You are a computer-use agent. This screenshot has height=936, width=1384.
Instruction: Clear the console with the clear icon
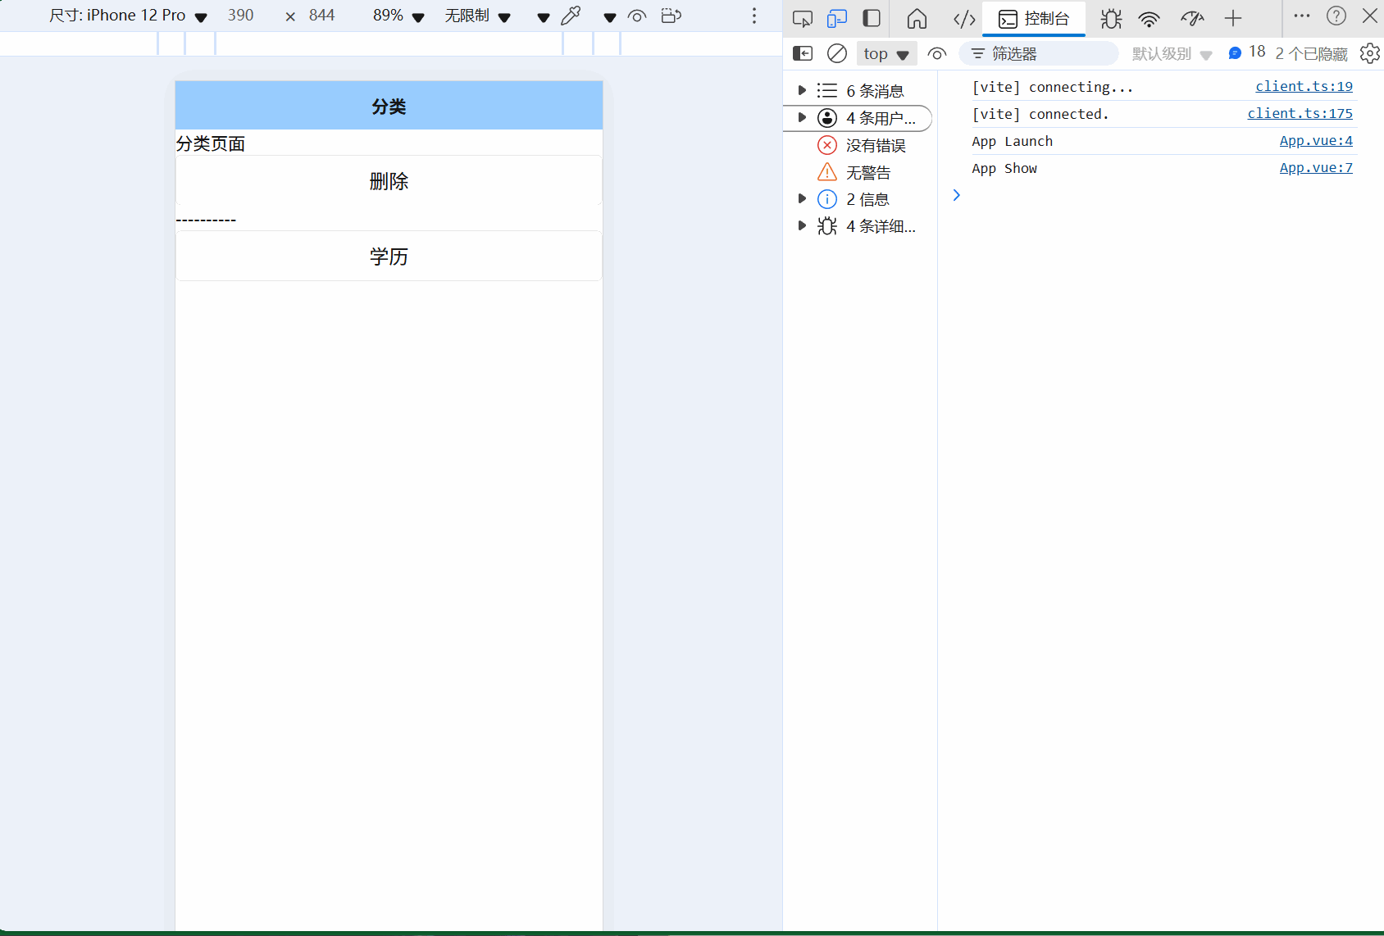point(836,53)
